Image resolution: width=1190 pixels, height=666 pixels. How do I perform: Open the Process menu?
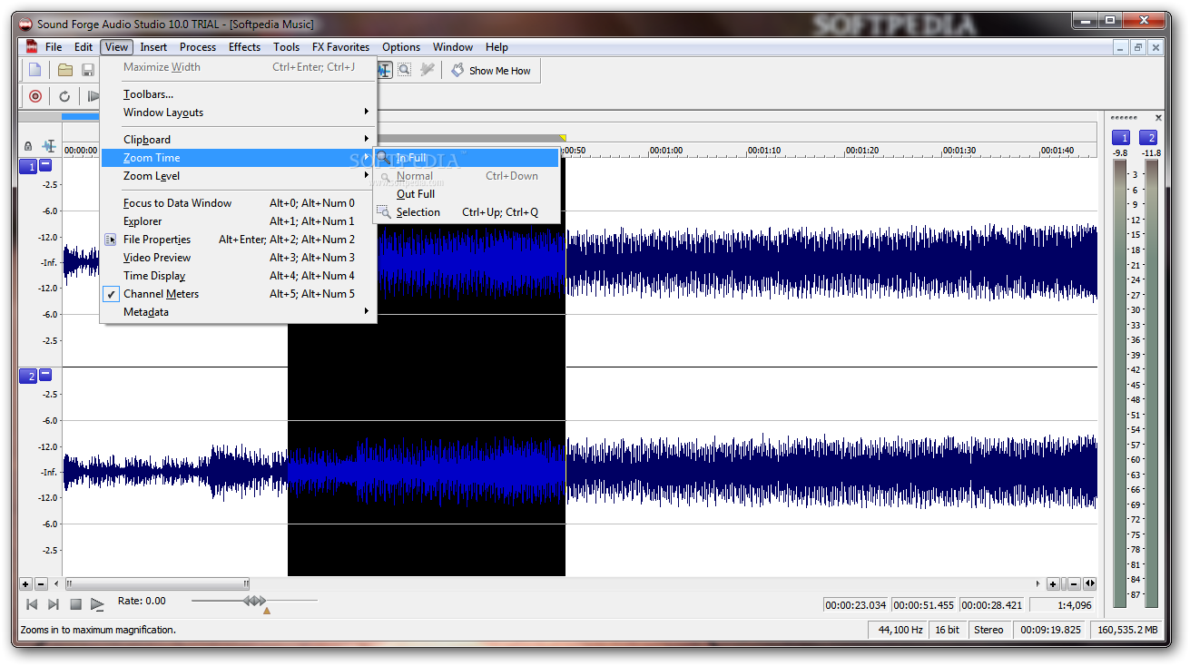198,47
